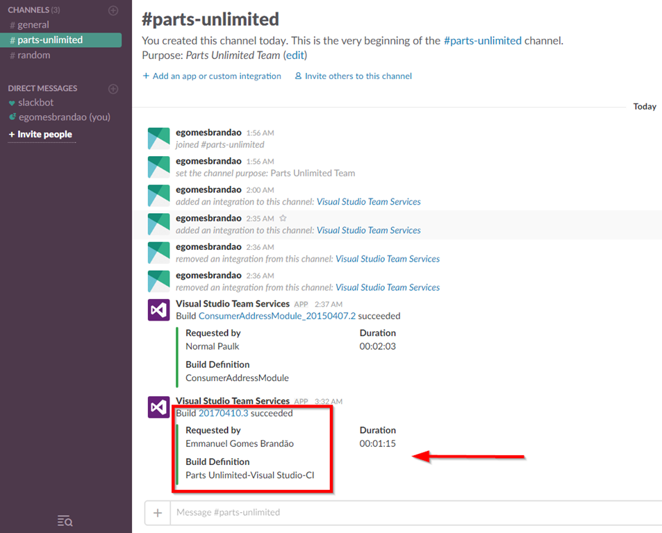Click the #parts-unlimited channel title heading
This screenshot has width=662, height=533.
(x=210, y=19)
